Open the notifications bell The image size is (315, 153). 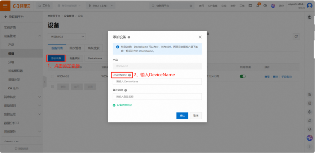[258, 6]
